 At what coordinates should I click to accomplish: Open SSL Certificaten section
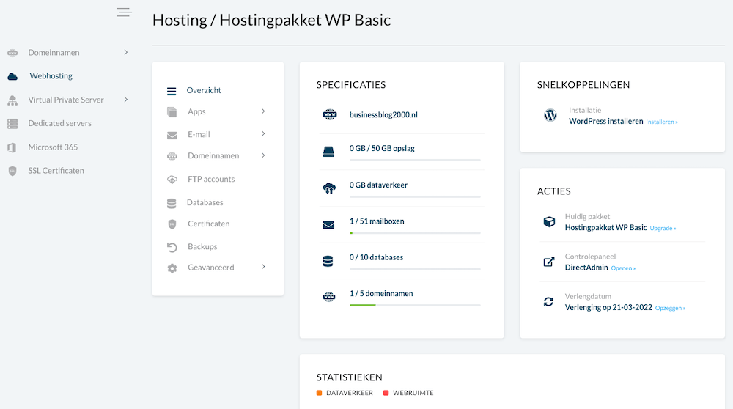[x=56, y=171]
